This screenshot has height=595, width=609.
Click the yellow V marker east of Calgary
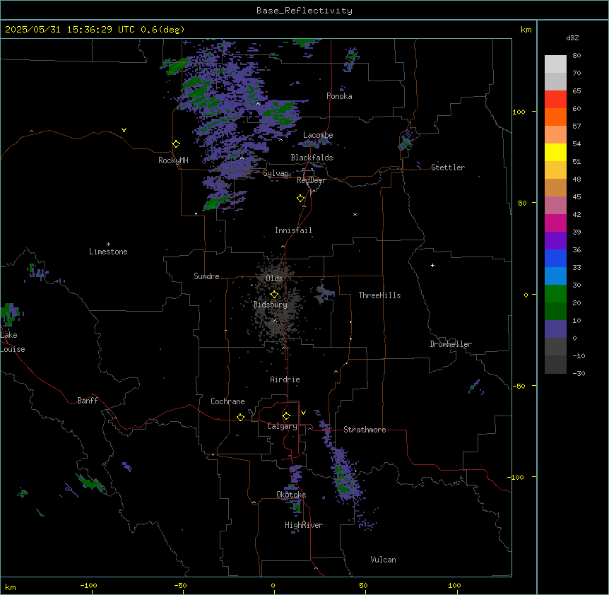point(303,413)
